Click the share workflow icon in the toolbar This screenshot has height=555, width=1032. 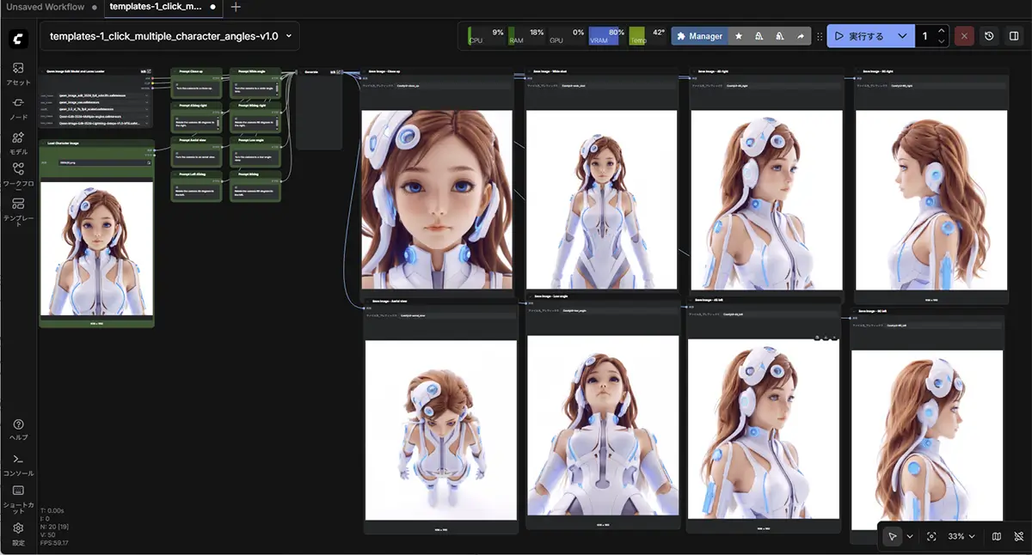[800, 36]
